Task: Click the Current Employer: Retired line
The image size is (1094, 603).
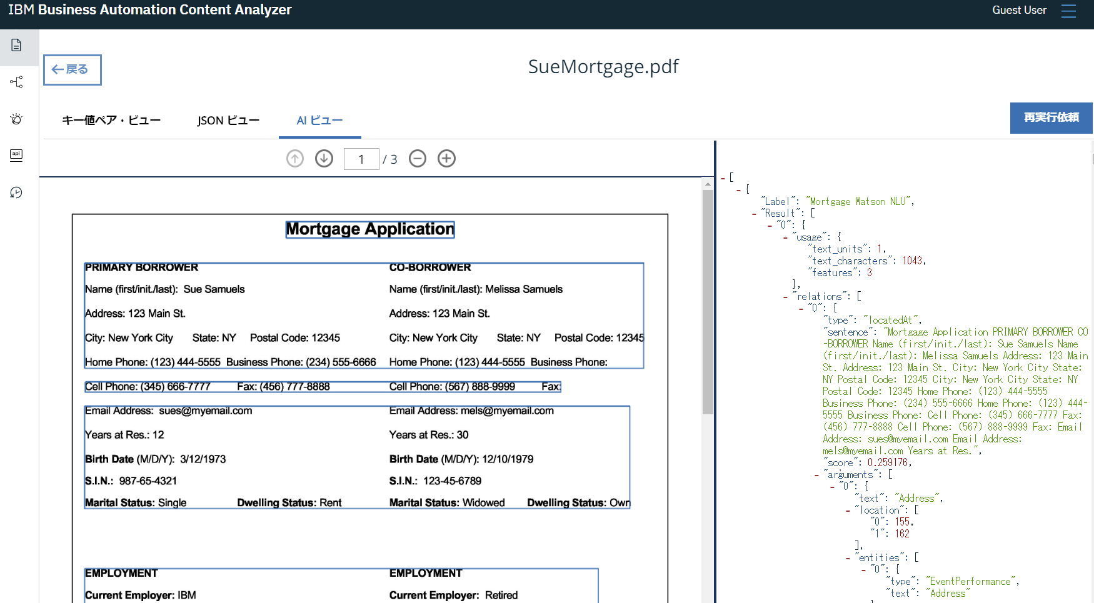Action: 454,596
